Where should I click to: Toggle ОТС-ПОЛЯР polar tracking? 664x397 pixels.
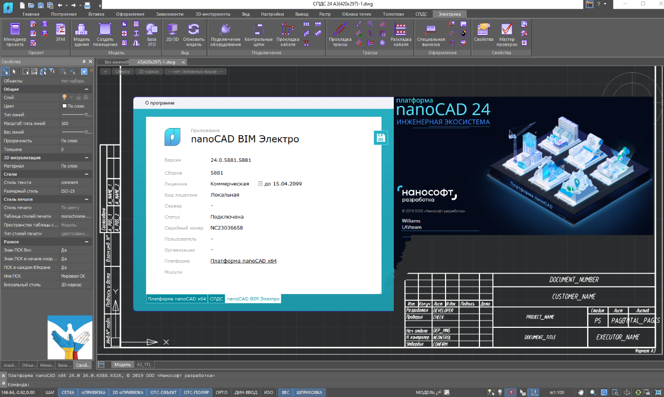click(x=196, y=392)
